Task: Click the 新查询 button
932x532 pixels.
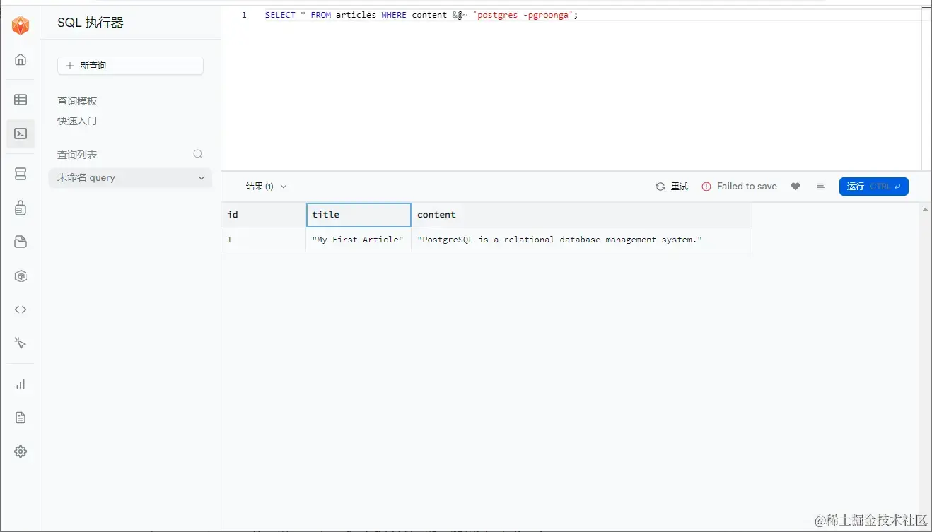Action: pyautogui.click(x=130, y=65)
